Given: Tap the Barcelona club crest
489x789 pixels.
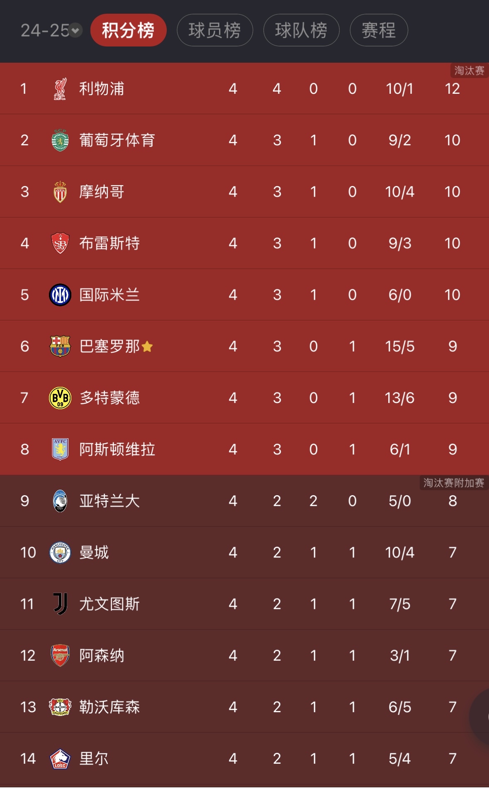Looking at the screenshot, I should pyautogui.click(x=60, y=347).
